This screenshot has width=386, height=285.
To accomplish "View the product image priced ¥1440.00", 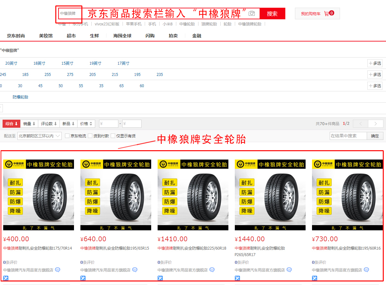I will tap(270, 195).
